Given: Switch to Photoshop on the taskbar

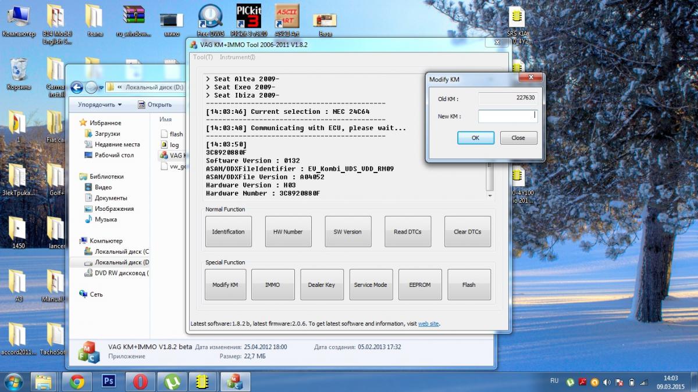Looking at the screenshot, I should (108, 382).
